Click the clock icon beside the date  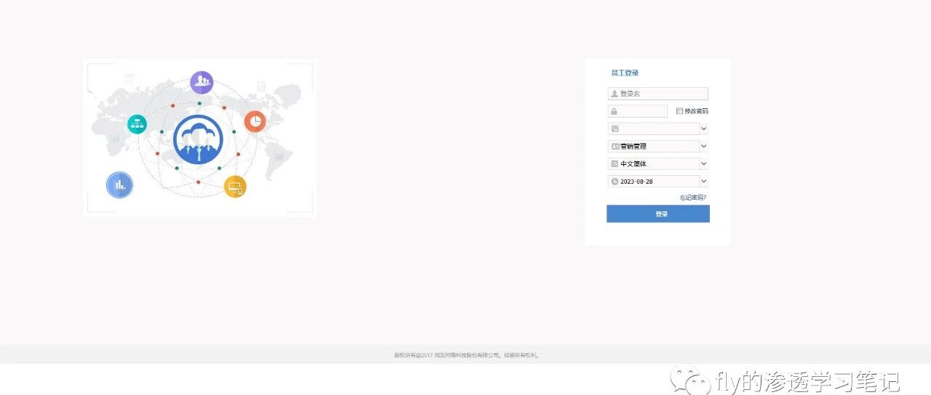click(x=615, y=182)
